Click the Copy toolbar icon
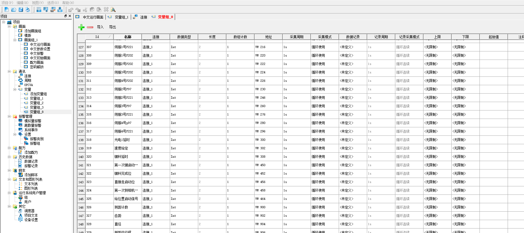 [92, 10]
